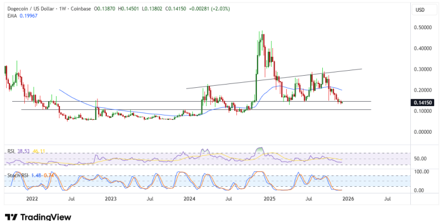Click the 2024 label on time axis
This screenshot has height=221, width=443.
click(x=189, y=198)
